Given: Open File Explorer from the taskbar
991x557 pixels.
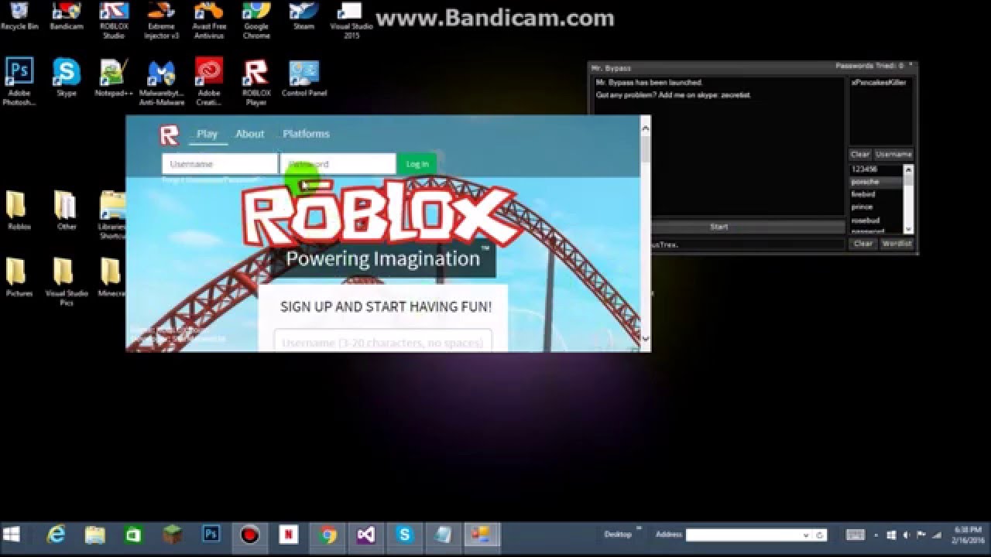Looking at the screenshot, I should [x=94, y=535].
